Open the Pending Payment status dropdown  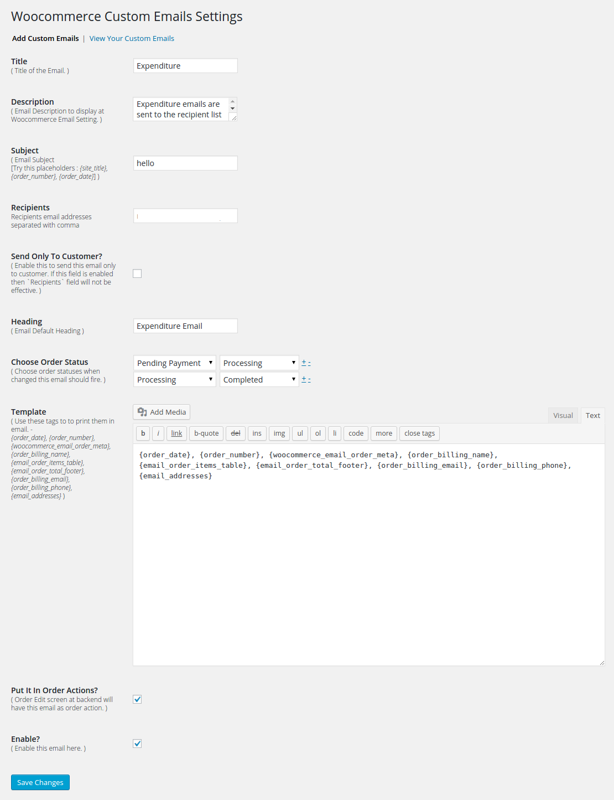(175, 363)
